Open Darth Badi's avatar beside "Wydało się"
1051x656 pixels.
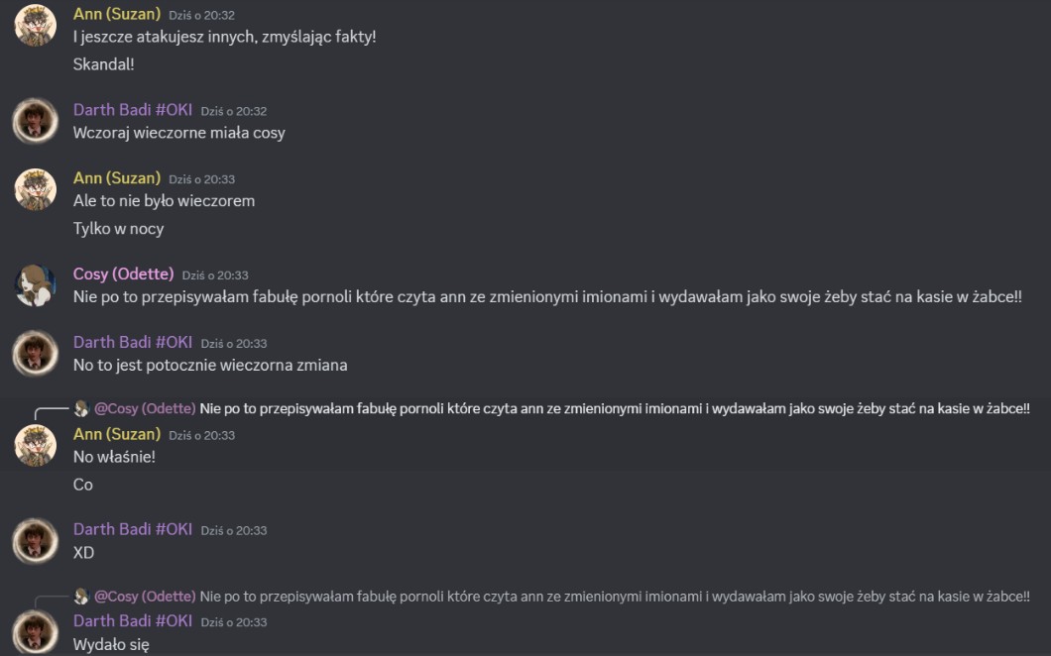[x=35, y=631]
